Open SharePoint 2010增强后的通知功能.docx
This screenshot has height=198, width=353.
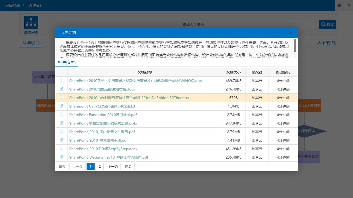pyautogui.click(x=102, y=89)
